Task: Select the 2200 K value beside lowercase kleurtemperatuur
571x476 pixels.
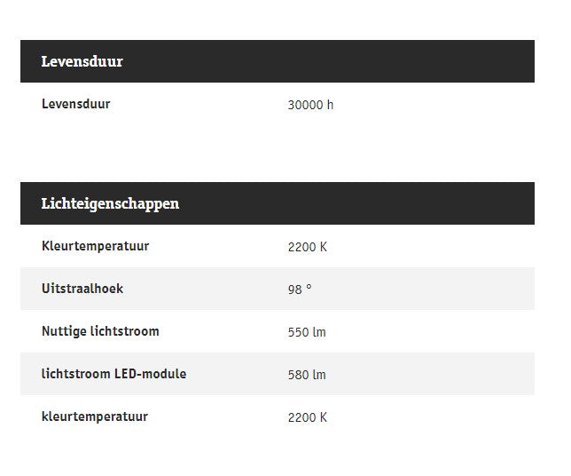Action: pos(307,417)
